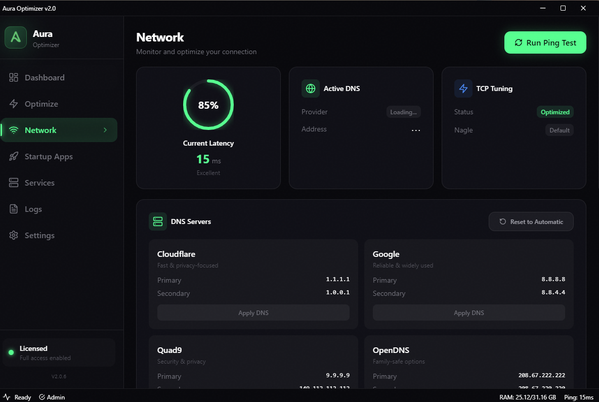The height and width of the screenshot is (402, 599).
Task: Click the Active DNS globe icon
Action: pyautogui.click(x=310, y=88)
